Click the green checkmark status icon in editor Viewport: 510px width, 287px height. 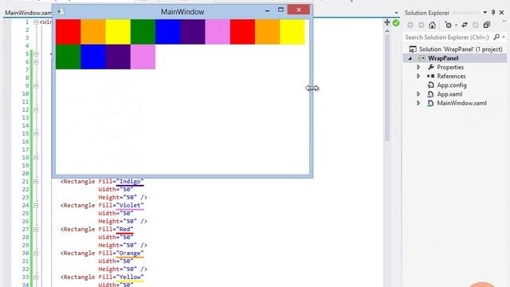[396, 23]
